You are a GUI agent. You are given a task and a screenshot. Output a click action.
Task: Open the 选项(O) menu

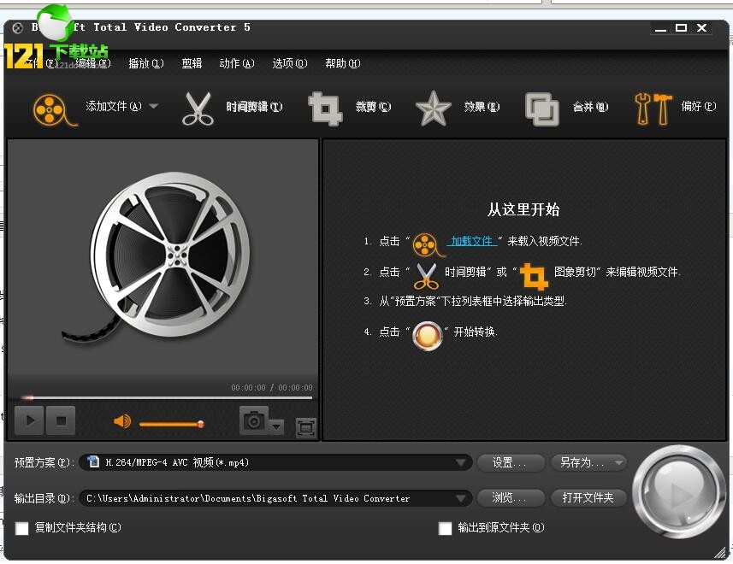click(290, 63)
